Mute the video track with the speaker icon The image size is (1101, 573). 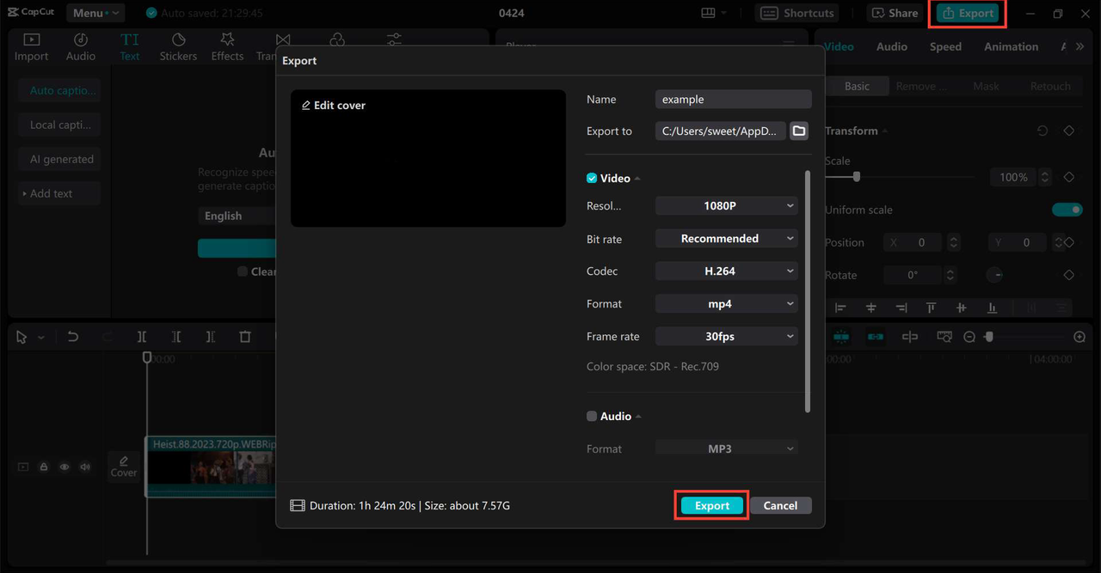coord(85,466)
